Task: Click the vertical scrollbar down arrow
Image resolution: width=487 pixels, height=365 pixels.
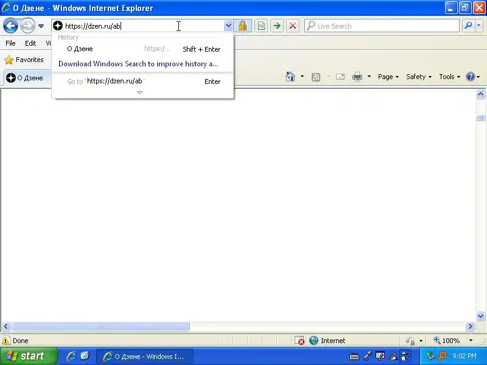Action: [x=480, y=316]
